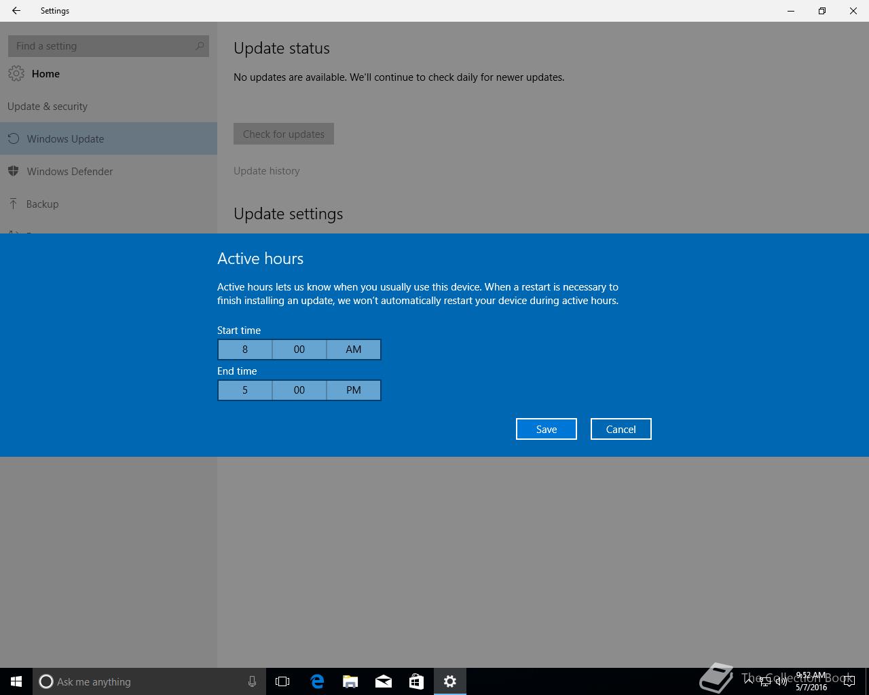Select Windows Update in sidebar

pyautogui.click(x=109, y=138)
